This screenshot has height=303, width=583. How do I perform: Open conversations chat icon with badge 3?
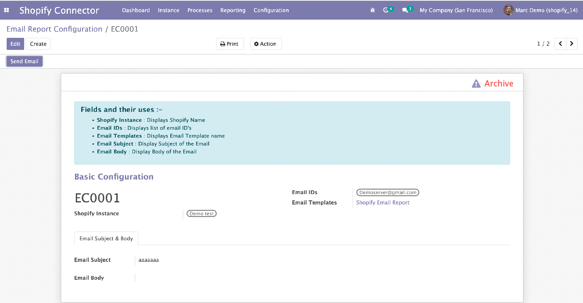coord(407,10)
